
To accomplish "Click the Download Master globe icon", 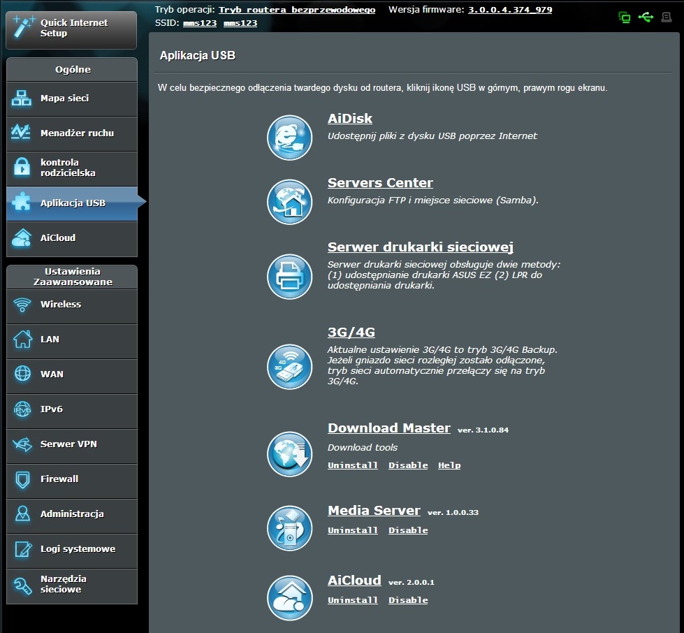I will 290,454.
